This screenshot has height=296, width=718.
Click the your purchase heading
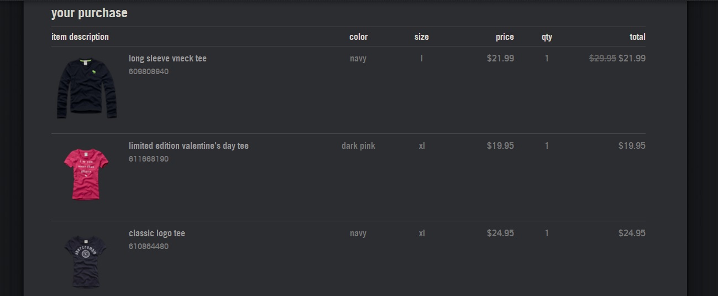pyautogui.click(x=90, y=13)
